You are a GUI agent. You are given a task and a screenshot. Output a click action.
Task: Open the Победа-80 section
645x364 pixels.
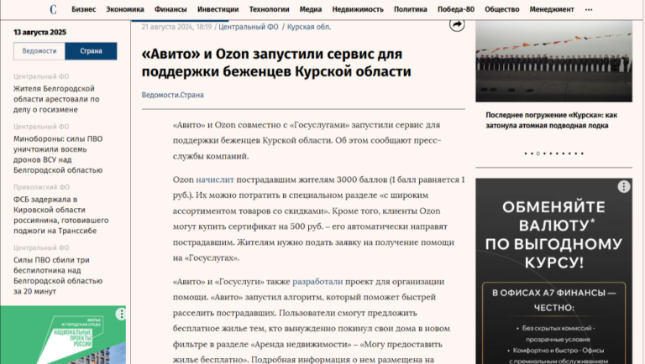456,9
